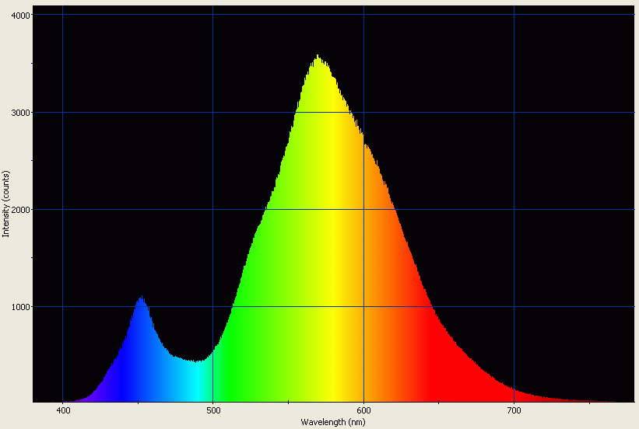Click the 4000 label on the intensity axis
Image resolution: width=639 pixels, height=429 pixels.
[x=21, y=16]
